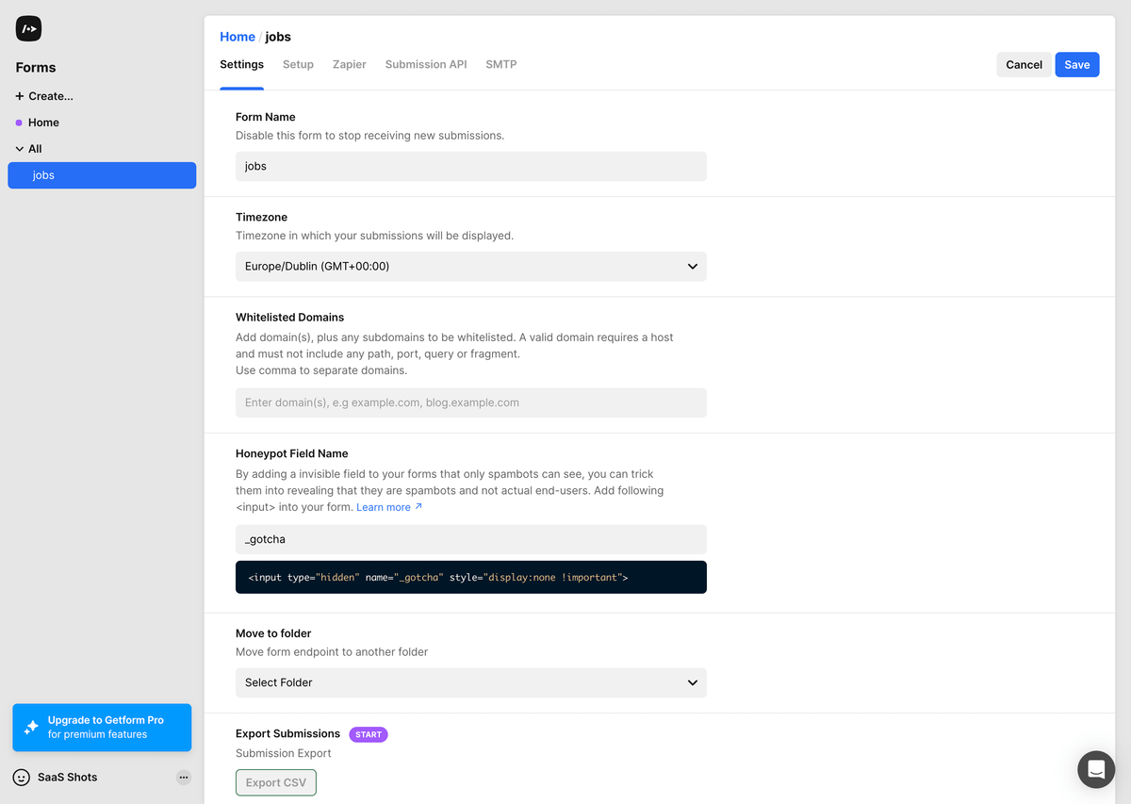Click the Export CSV button
Screen dimensions: 1131x804
click(276, 782)
